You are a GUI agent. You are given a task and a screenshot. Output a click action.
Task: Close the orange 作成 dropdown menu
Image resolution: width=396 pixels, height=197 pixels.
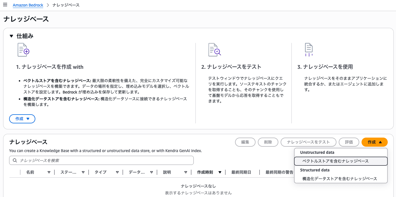[375, 142]
